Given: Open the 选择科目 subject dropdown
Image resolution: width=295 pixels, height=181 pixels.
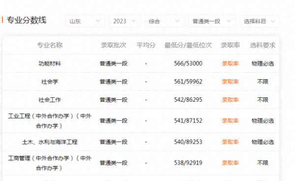Looking at the screenshot, I should 260,21.
